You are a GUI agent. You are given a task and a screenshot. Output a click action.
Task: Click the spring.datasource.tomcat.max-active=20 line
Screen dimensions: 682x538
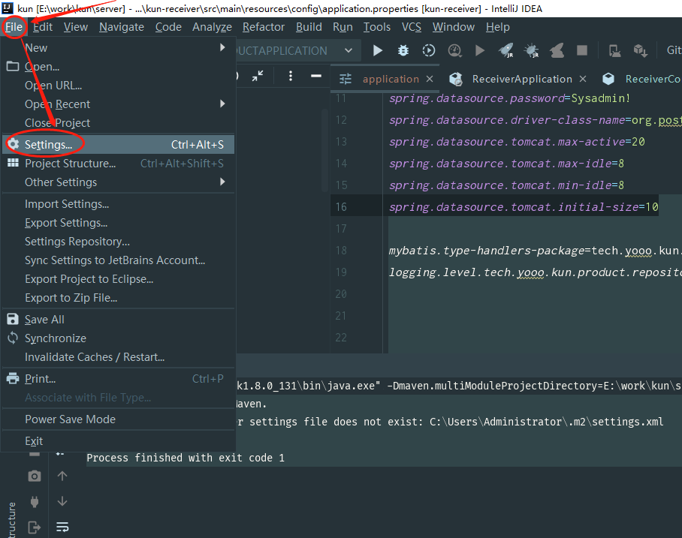(517, 142)
